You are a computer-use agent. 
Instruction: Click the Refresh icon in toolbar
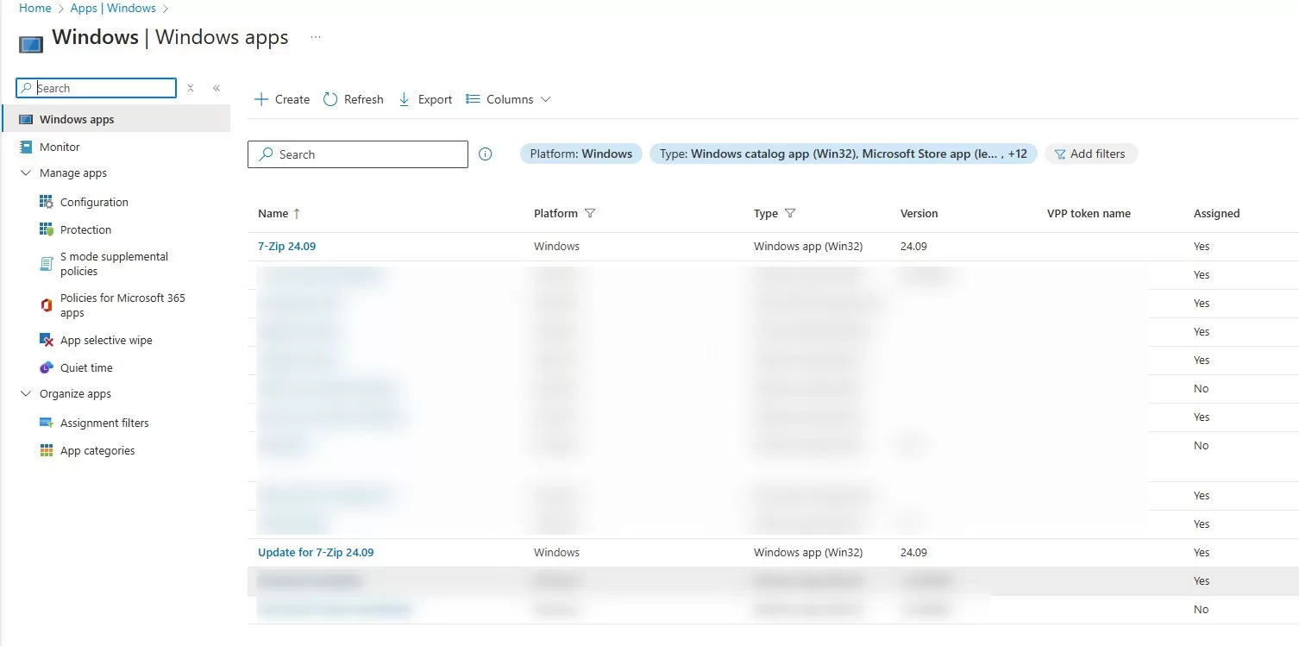[x=330, y=99]
